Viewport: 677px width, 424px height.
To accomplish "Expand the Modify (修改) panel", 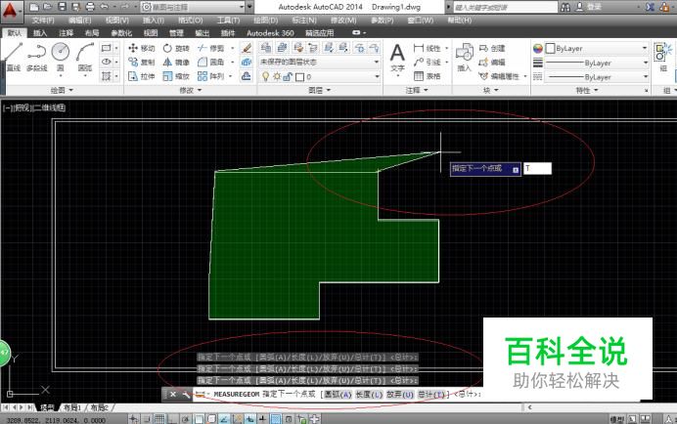I will point(191,90).
